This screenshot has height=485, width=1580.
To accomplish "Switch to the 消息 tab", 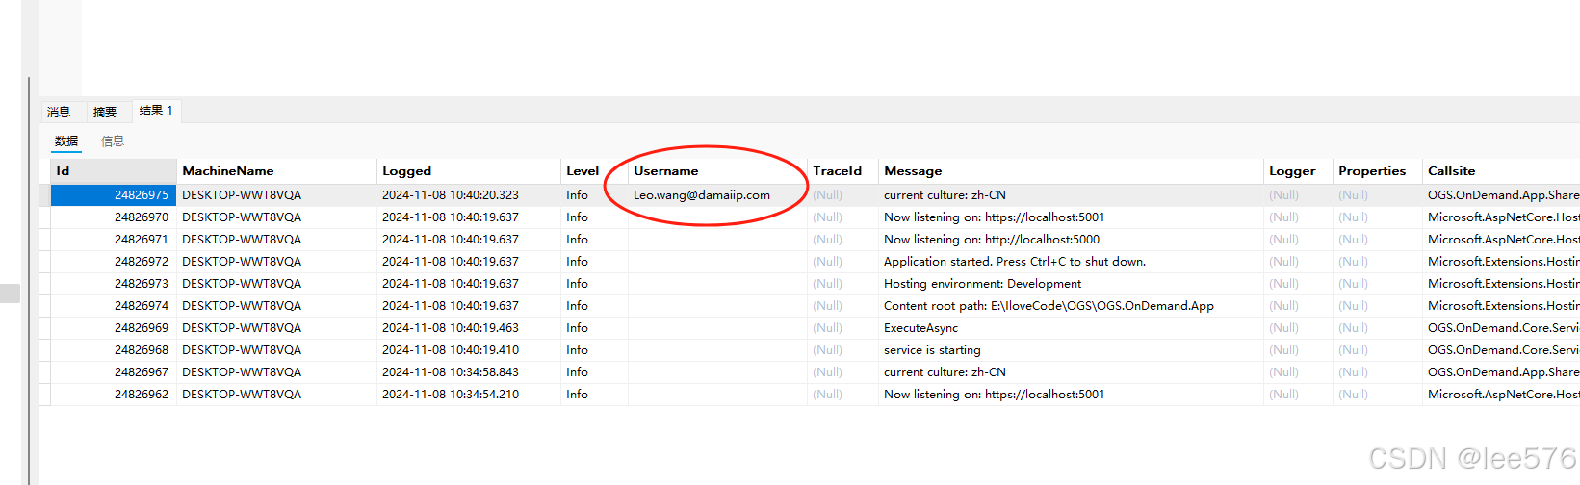I will point(59,112).
